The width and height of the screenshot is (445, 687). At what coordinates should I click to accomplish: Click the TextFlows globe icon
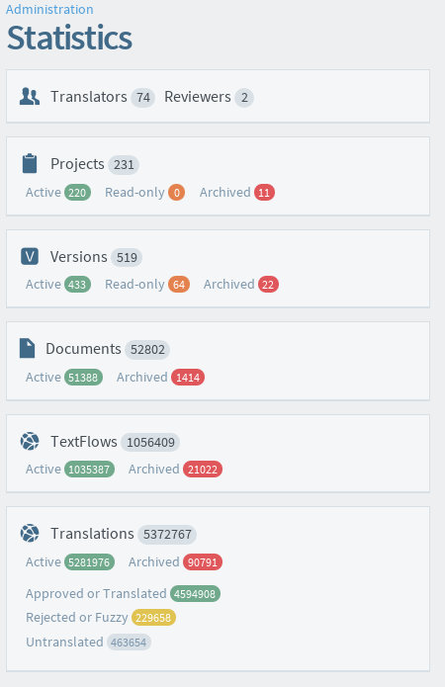30,441
